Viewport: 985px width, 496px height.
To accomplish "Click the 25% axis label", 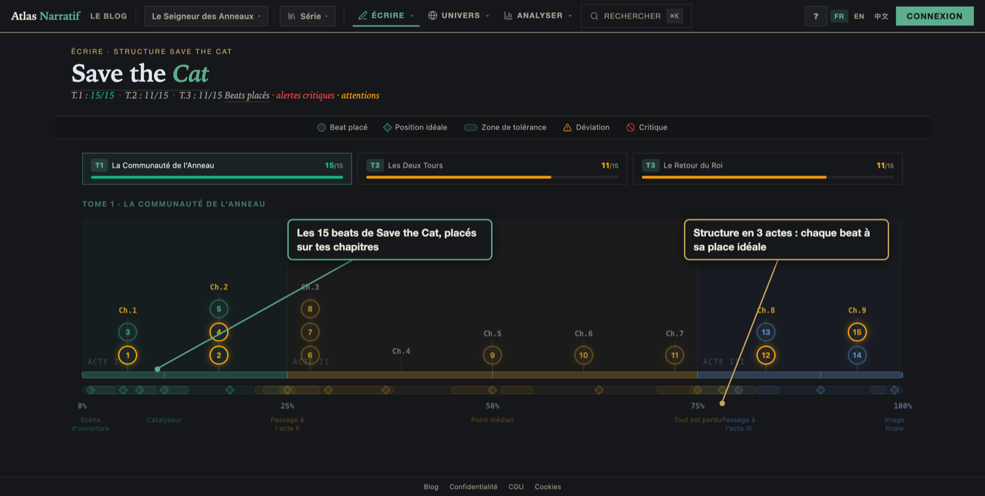I will 287,406.
